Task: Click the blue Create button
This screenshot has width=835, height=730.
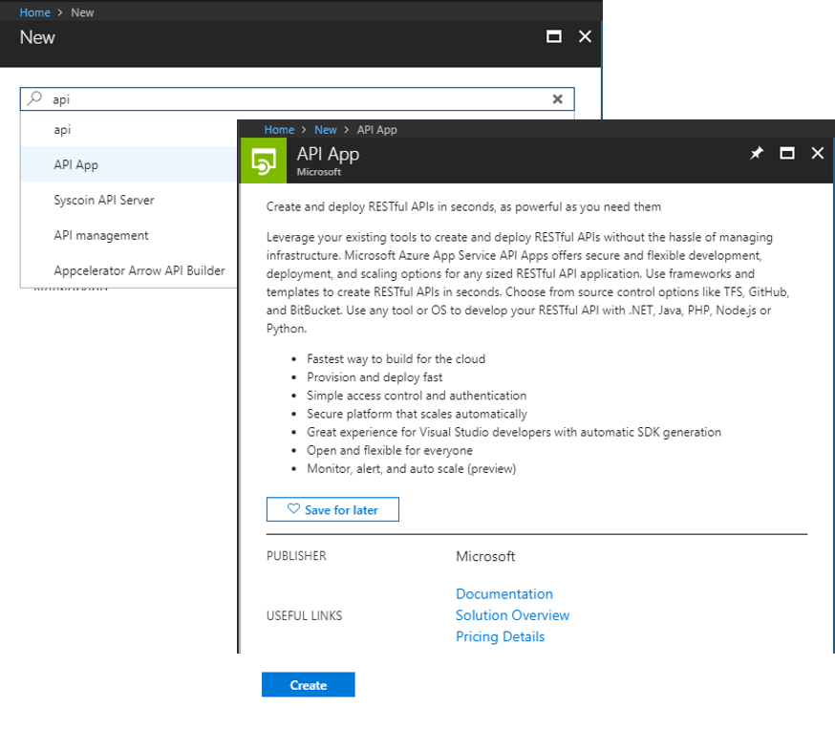Action: [309, 685]
